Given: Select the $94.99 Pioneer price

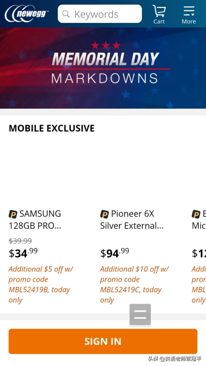Looking at the screenshot, I should click(115, 253).
